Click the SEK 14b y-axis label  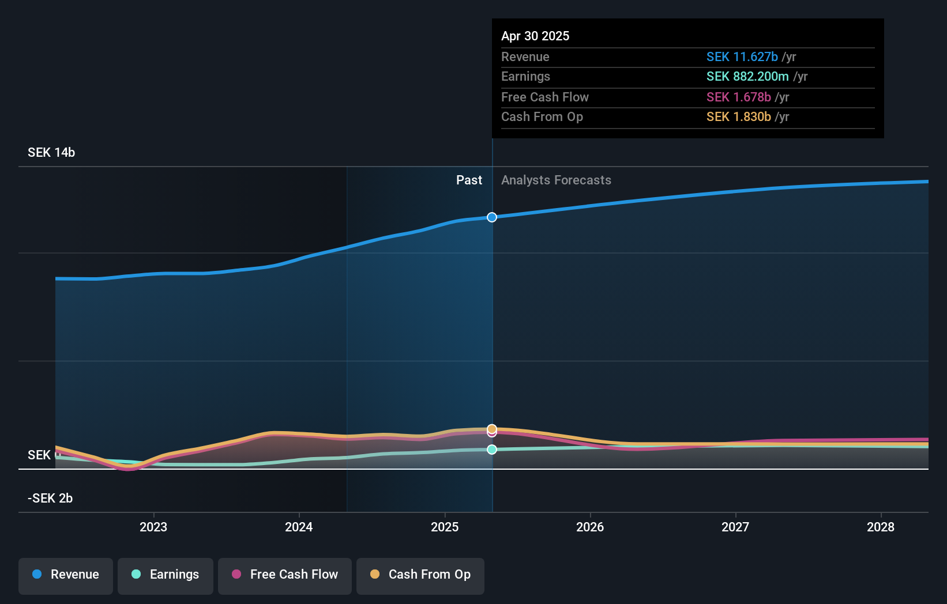click(51, 152)
